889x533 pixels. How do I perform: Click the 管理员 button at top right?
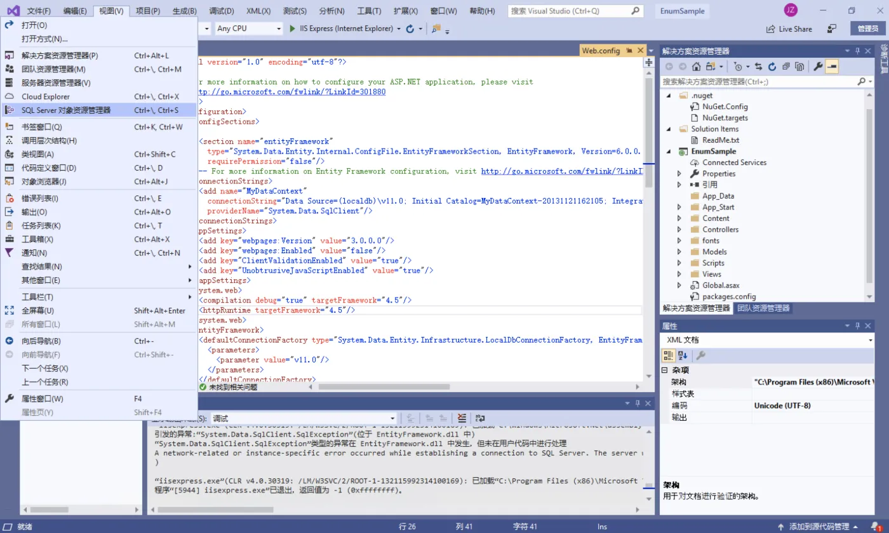pyautogui.click(x=867, y=29)
